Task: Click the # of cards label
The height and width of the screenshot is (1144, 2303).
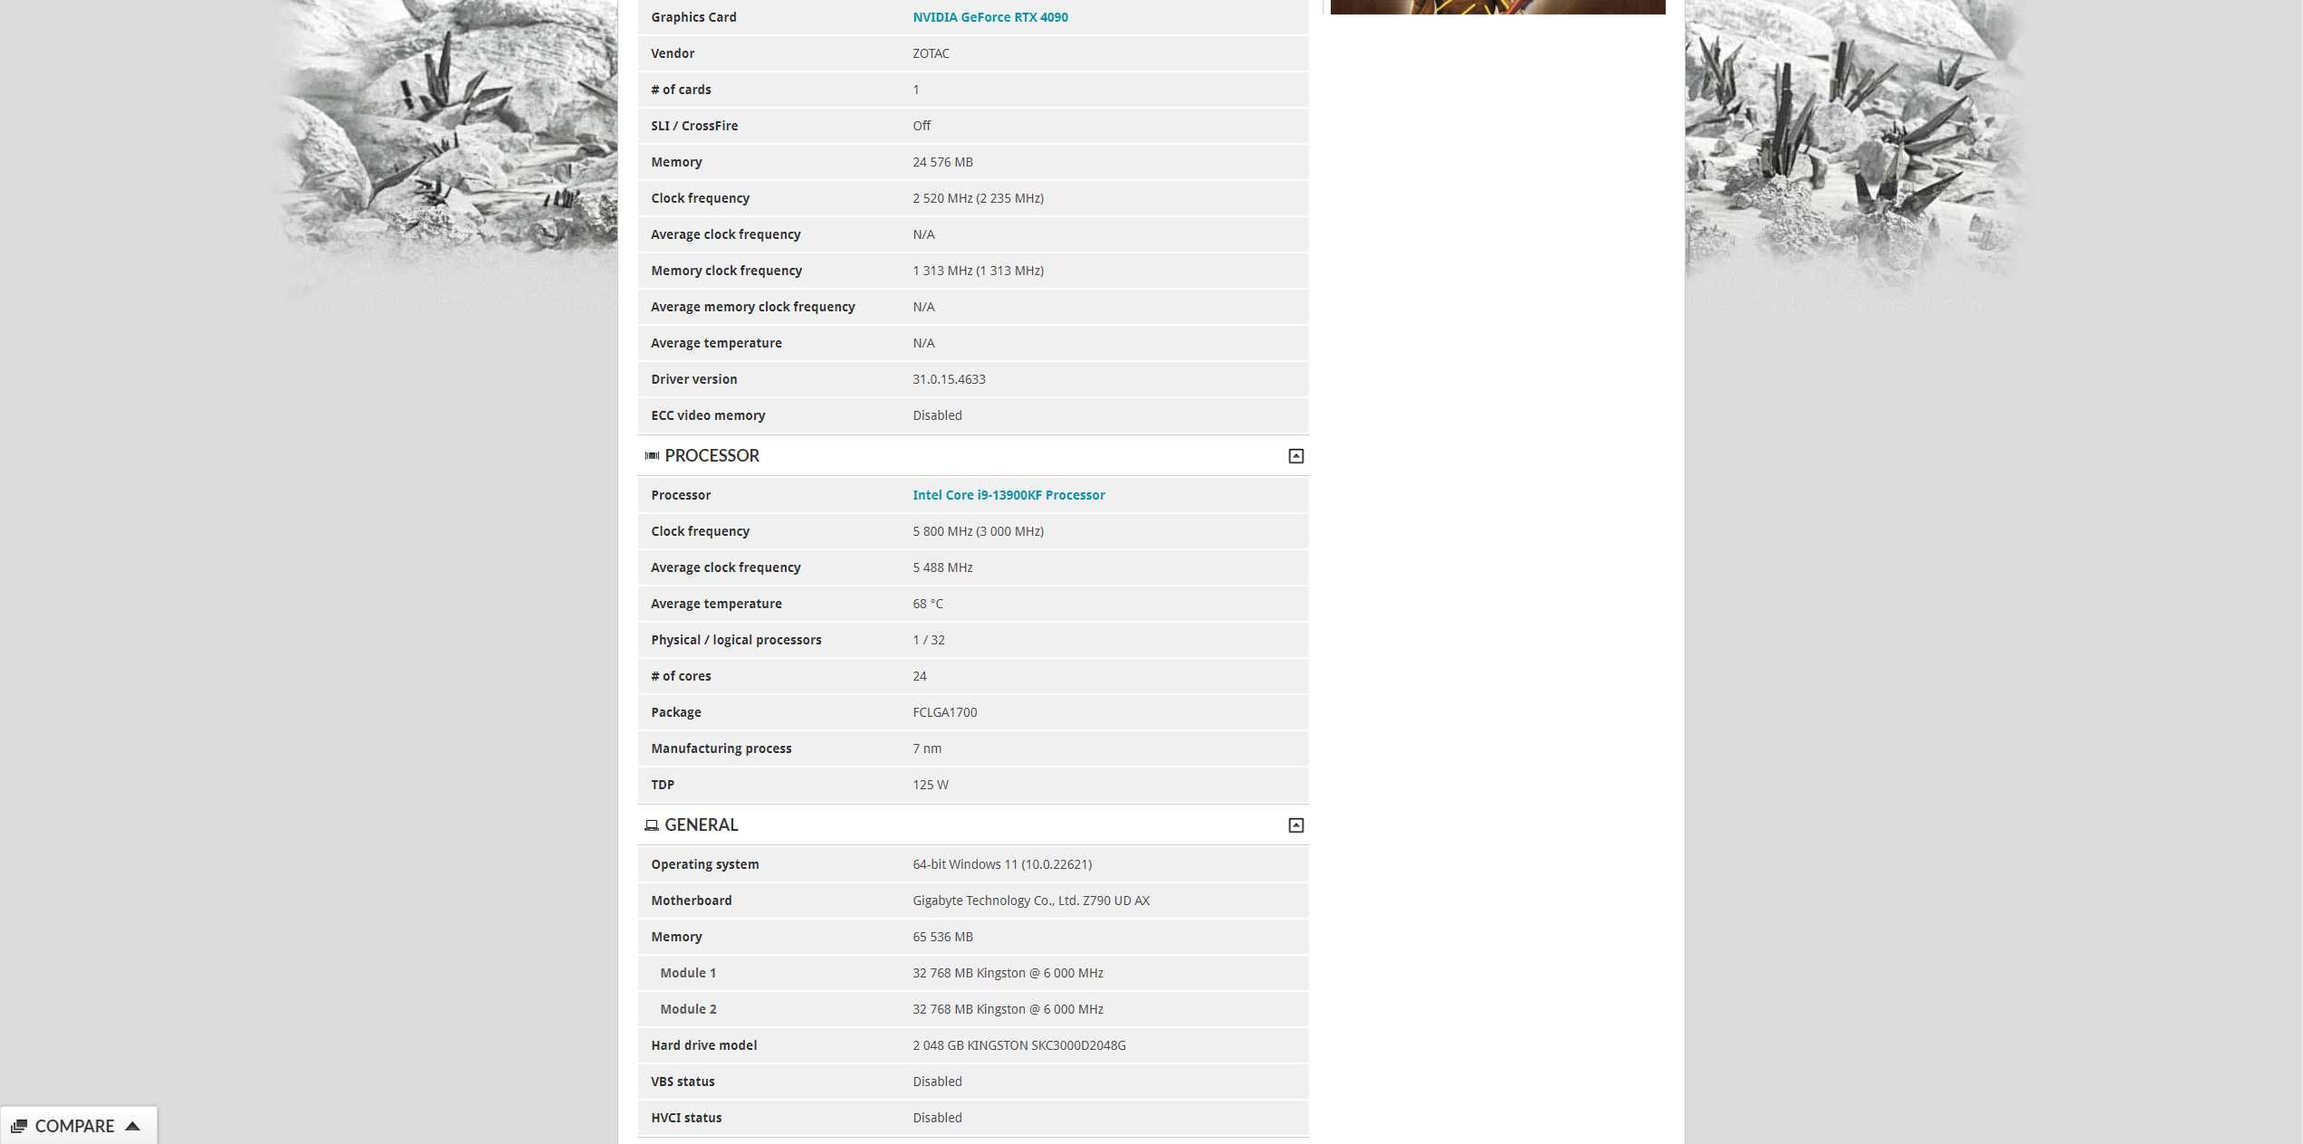Action: tap(681, 90)
